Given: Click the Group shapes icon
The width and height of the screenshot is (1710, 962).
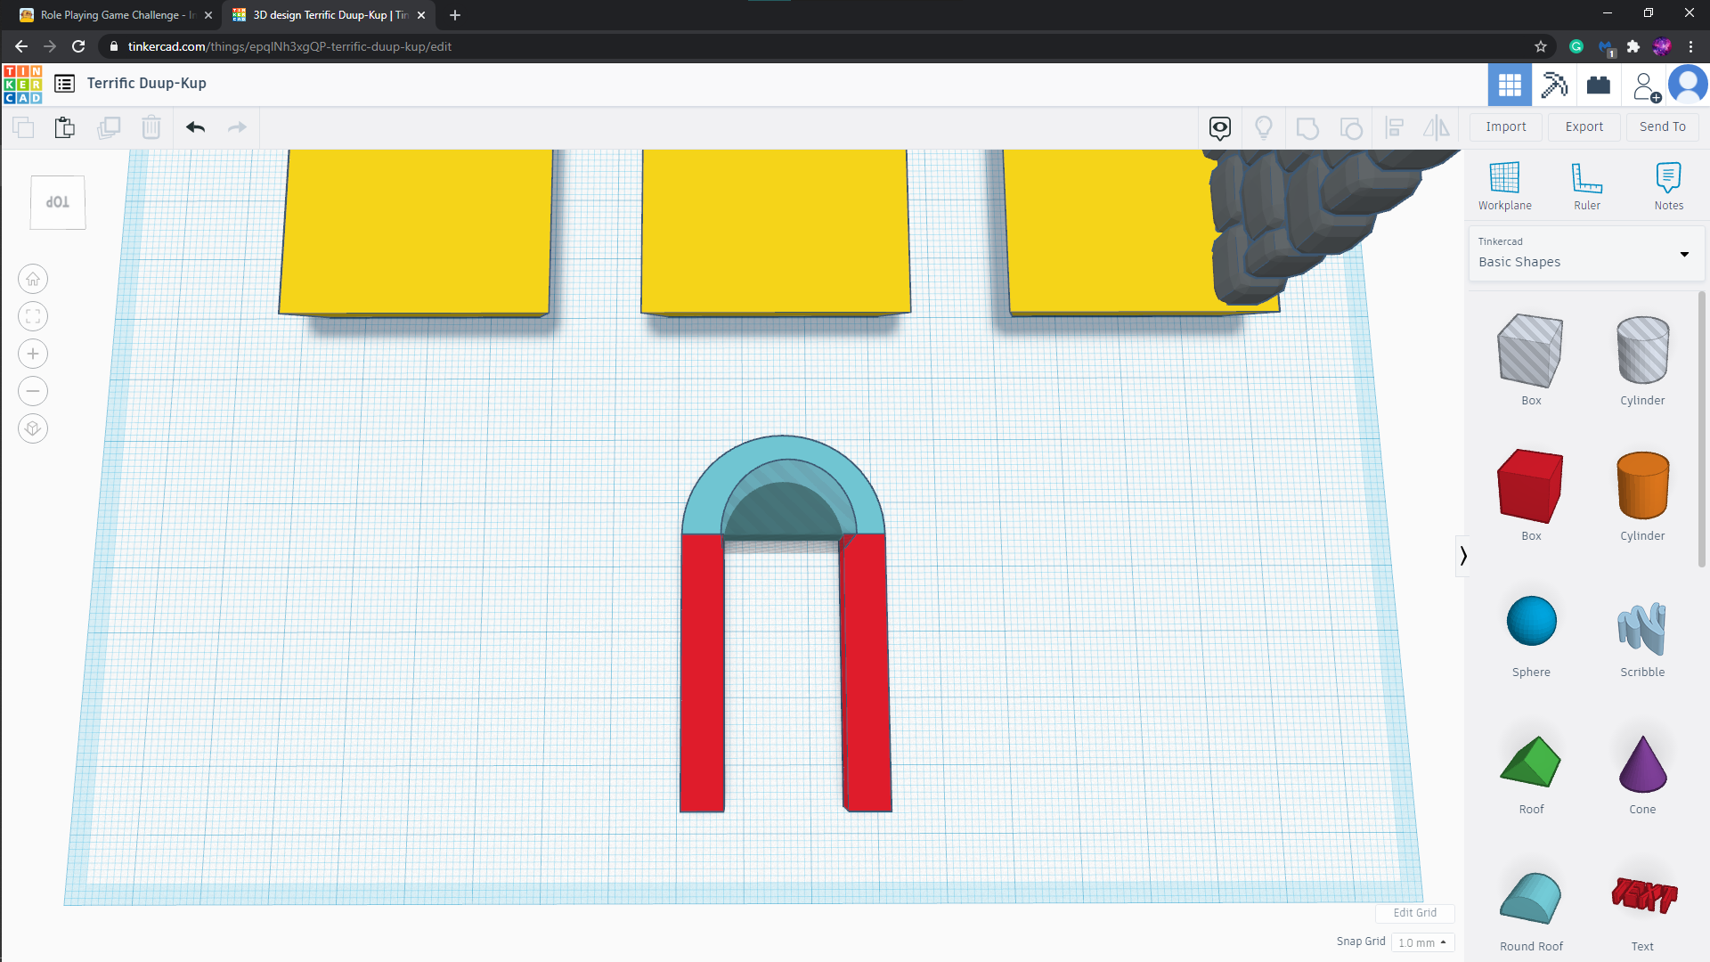Looking at the screenshot, I should click(x=1307, y=128).
